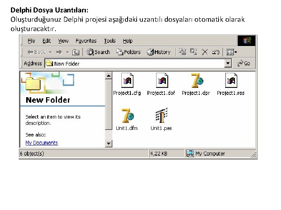
Task: Click the 6 object(s) status text
Action: (x=32, y=154)
